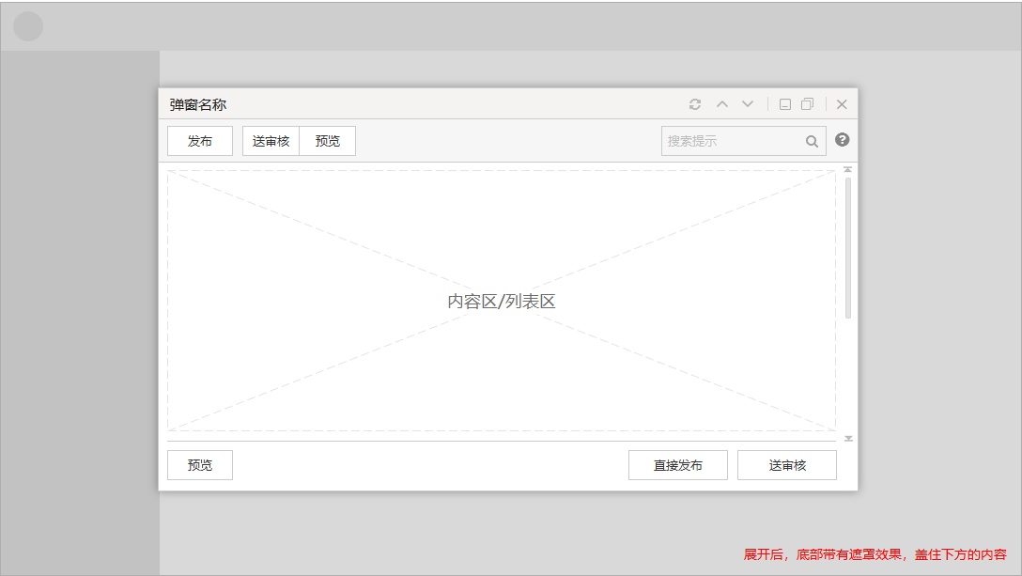Click the 预览 button in bottom footer

[x=200, y=465]
